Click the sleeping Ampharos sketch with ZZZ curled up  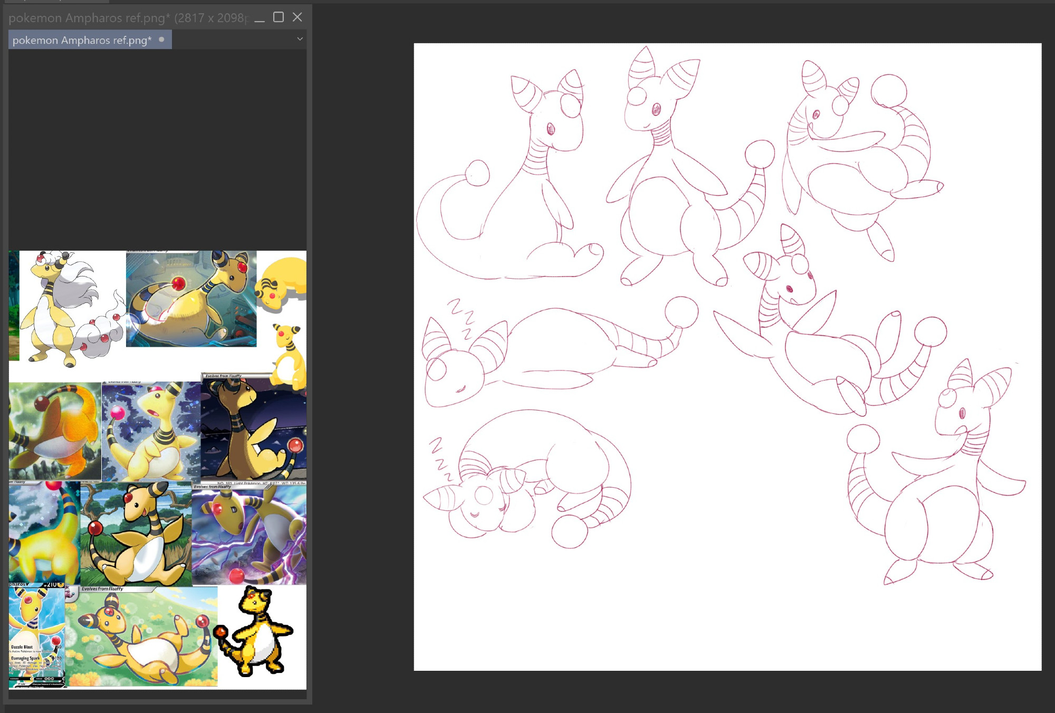[527, 479]
